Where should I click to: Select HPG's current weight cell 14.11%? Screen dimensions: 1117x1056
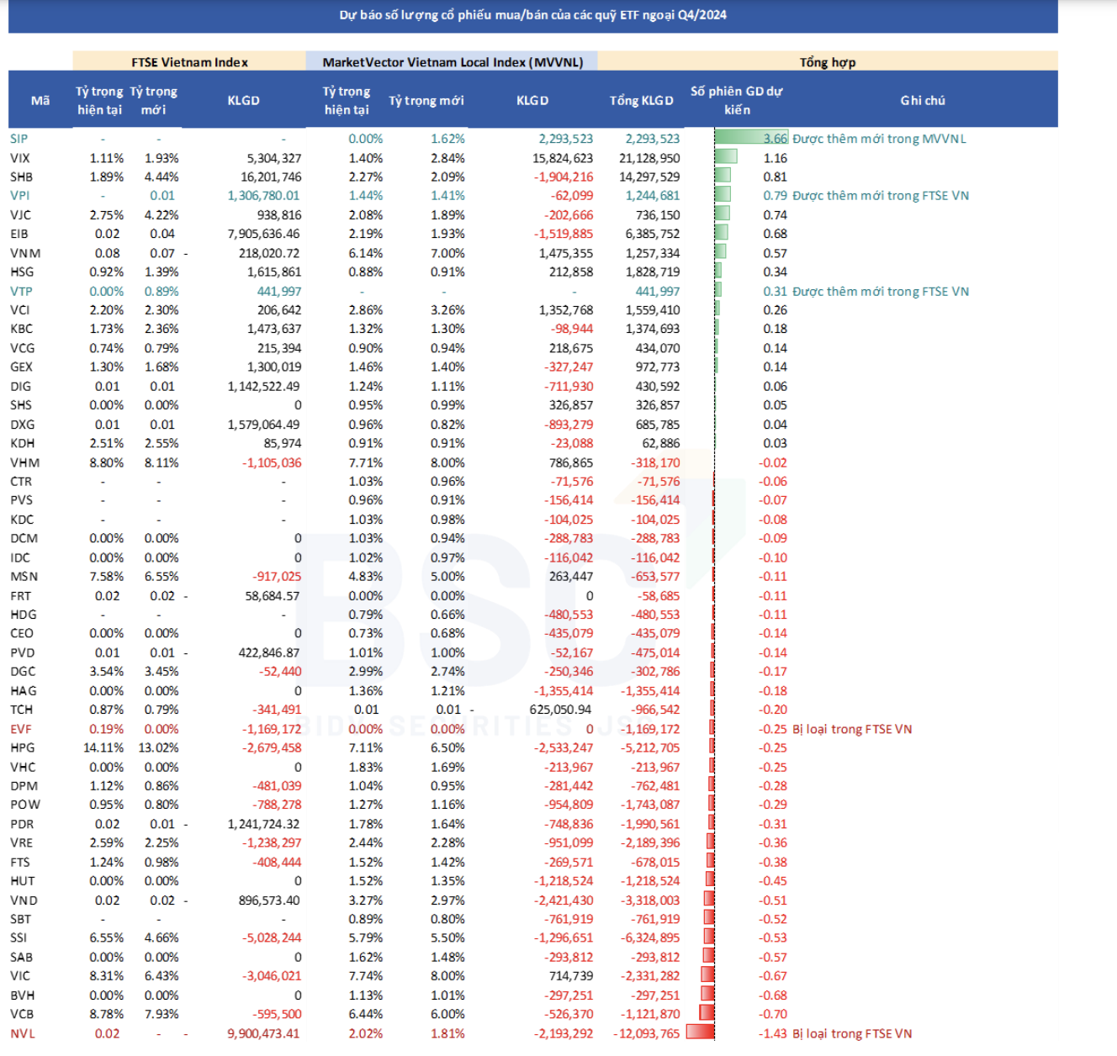pos(103,747)
